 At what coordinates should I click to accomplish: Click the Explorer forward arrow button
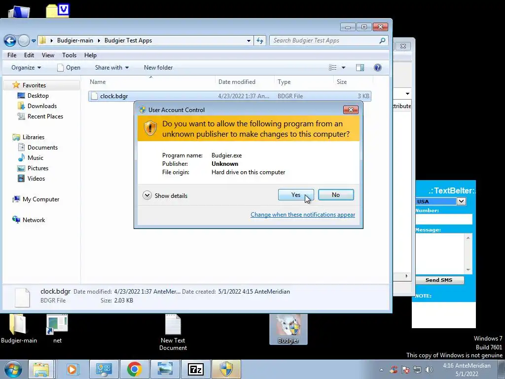(24, 40)
